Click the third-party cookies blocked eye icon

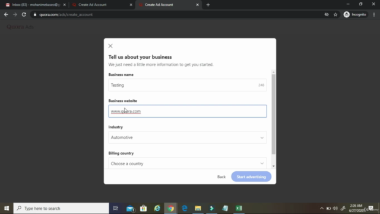click(x=327, y=14)
